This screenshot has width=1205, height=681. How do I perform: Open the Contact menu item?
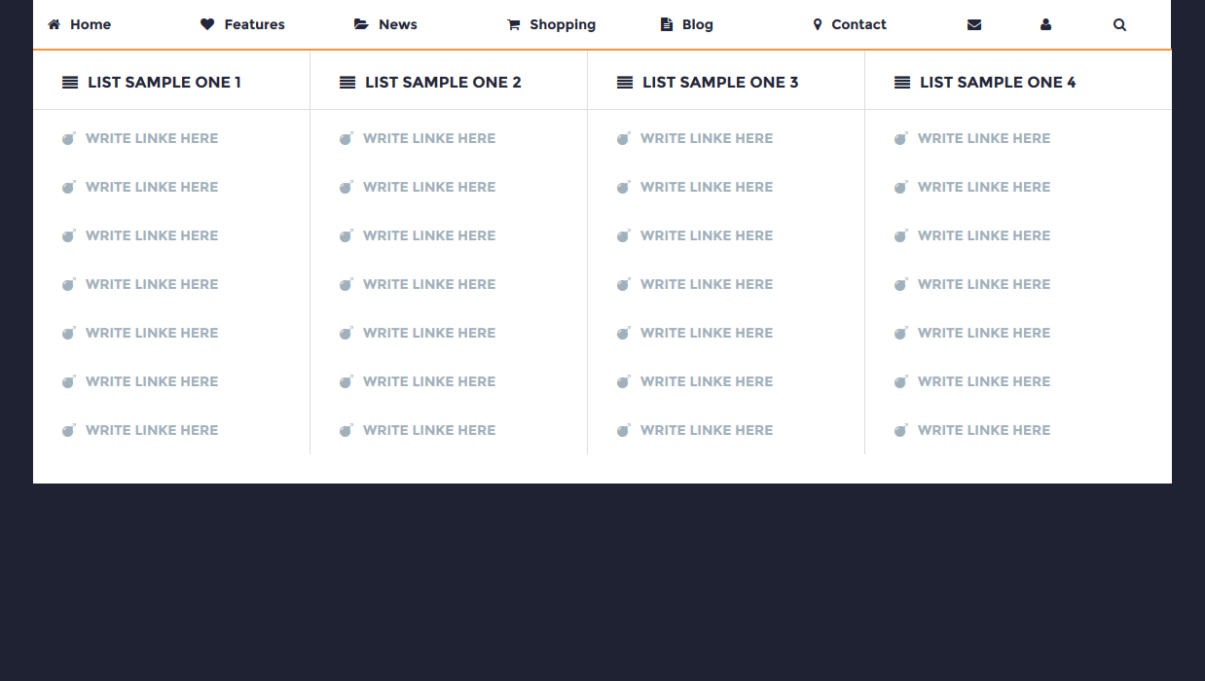[850, 24]
